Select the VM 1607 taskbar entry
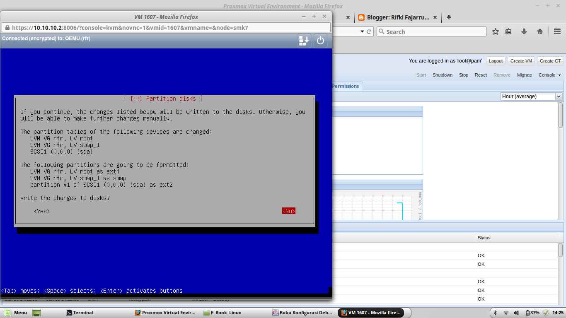The width and height of the screenshot is (566, 318). point(370,313)
